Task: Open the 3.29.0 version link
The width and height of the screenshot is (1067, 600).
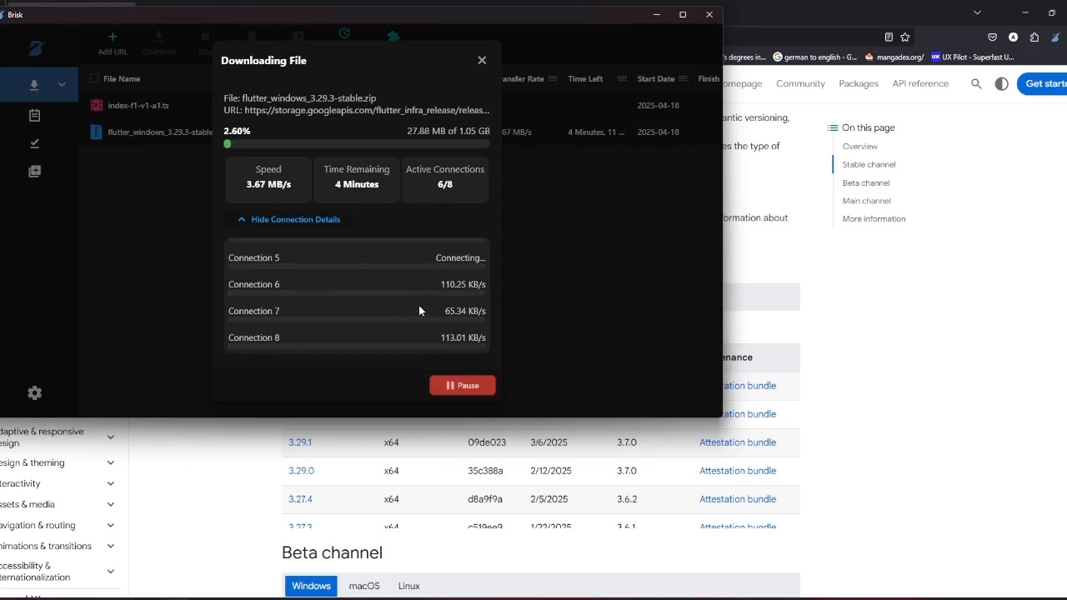Action: 301,471
